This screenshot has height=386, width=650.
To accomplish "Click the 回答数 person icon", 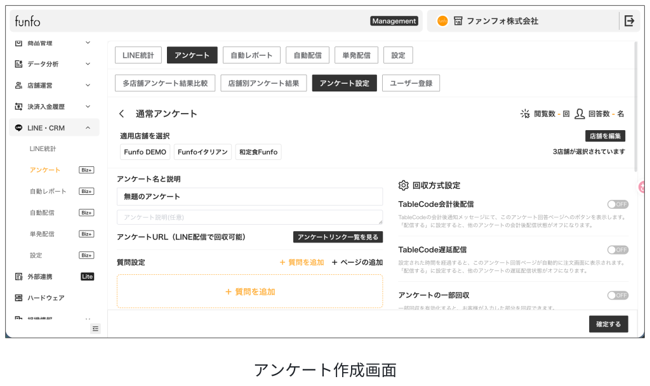I will [579, 114].
